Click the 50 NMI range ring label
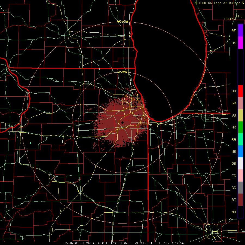This screenshot has height=245, width=245. (122, 72)
